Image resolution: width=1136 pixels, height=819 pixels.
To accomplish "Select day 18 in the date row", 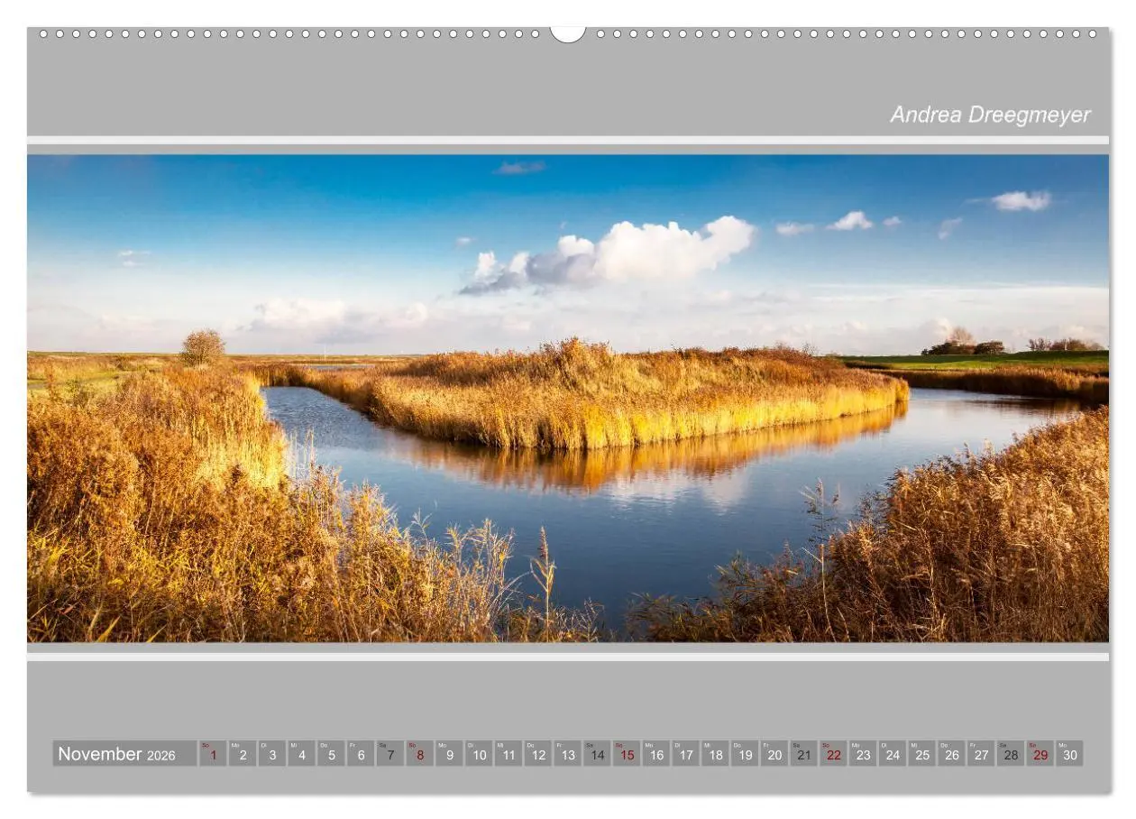I will (x=715, y=753).
